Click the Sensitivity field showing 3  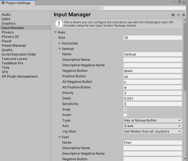pyautogui.click(x=153, y=104)
